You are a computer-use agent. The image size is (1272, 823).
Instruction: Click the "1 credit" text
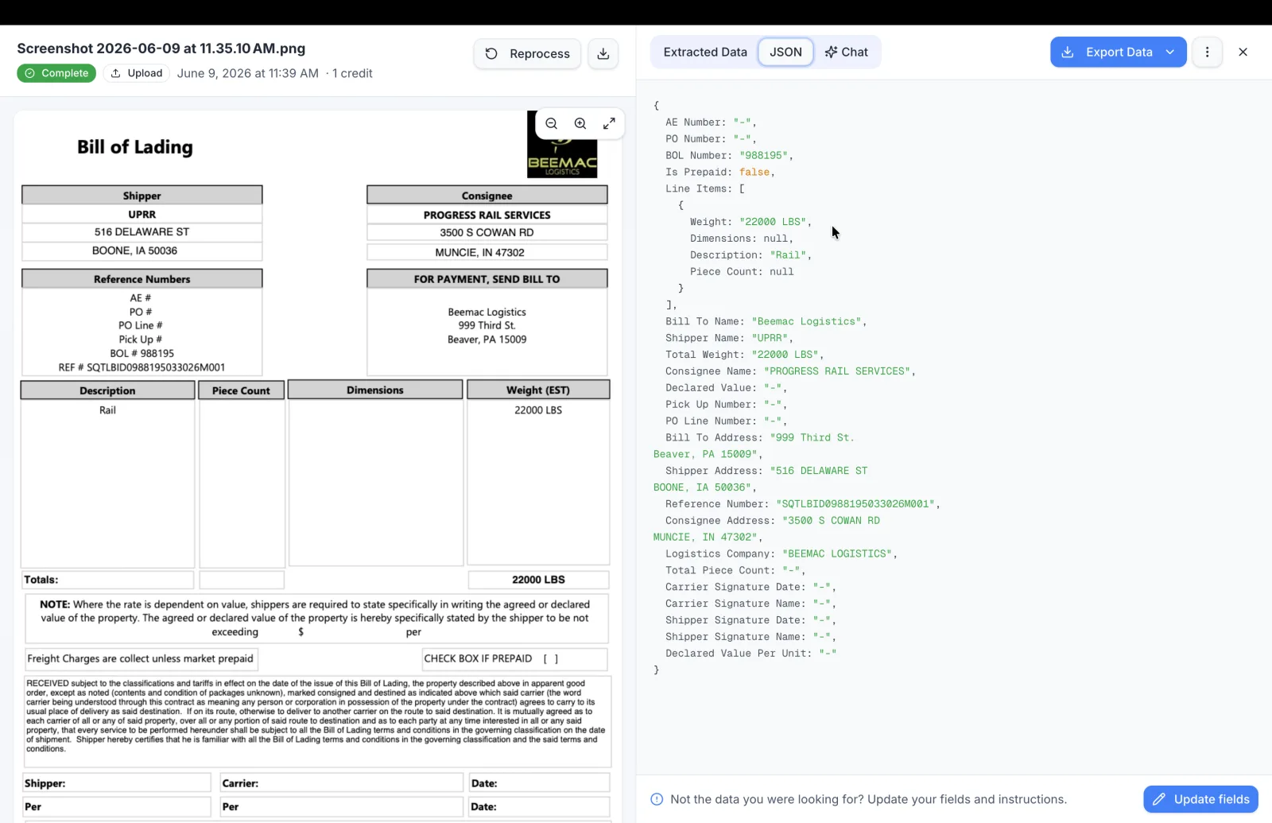(352, 73)
